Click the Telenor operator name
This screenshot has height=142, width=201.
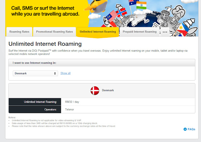pos(69,110)
